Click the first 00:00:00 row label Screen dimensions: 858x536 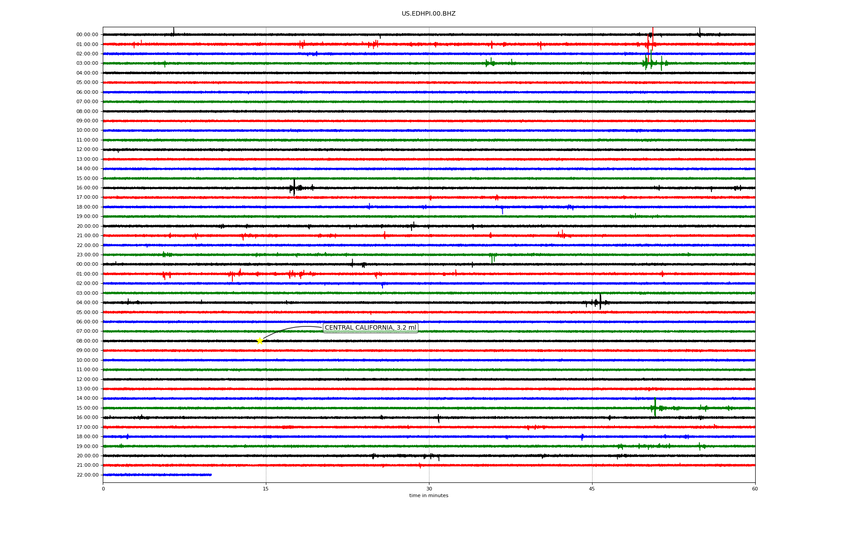click(87, 35)
